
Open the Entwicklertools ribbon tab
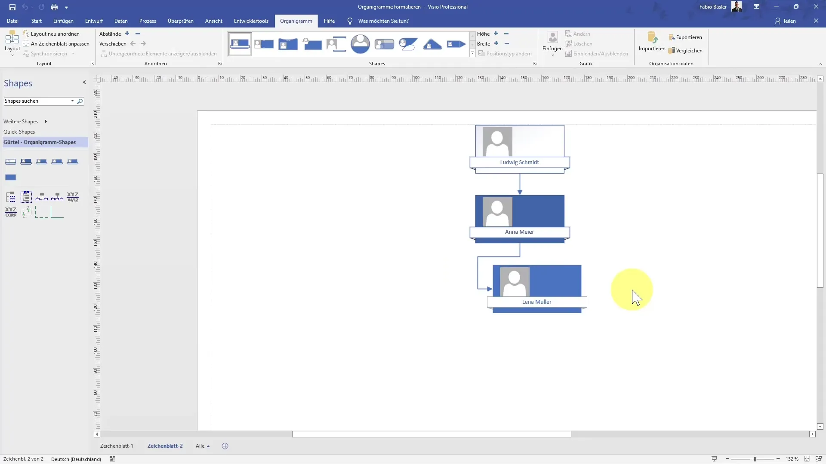tap(251, 21)
